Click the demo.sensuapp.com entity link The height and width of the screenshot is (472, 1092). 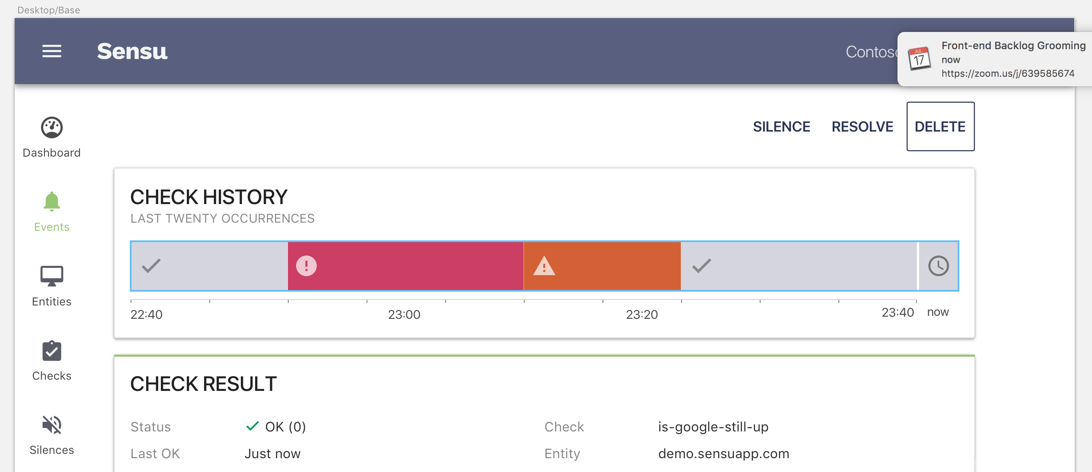[723, 454]
